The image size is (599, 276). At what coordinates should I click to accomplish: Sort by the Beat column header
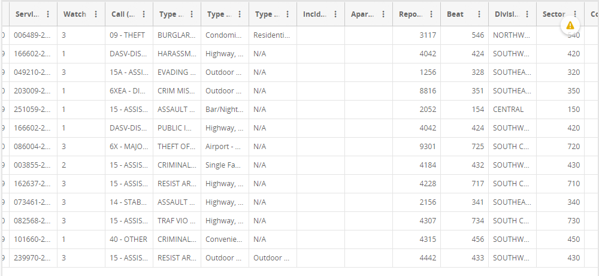[x=455, y=14]
